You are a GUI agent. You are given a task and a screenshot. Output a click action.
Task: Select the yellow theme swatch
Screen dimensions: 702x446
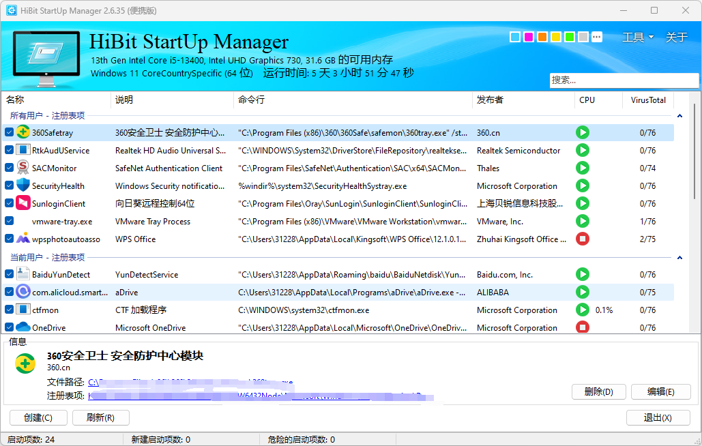556,37
